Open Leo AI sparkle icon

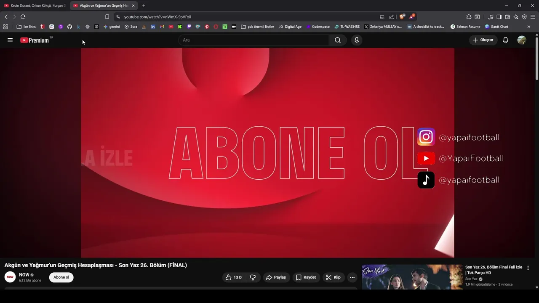(516, 17)
